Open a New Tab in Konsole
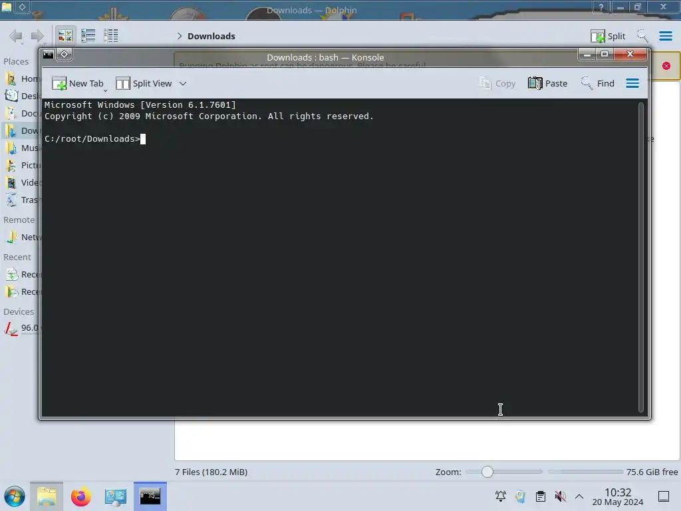The width and height of the screenshot is (681, 511). (x=78, y=83)
